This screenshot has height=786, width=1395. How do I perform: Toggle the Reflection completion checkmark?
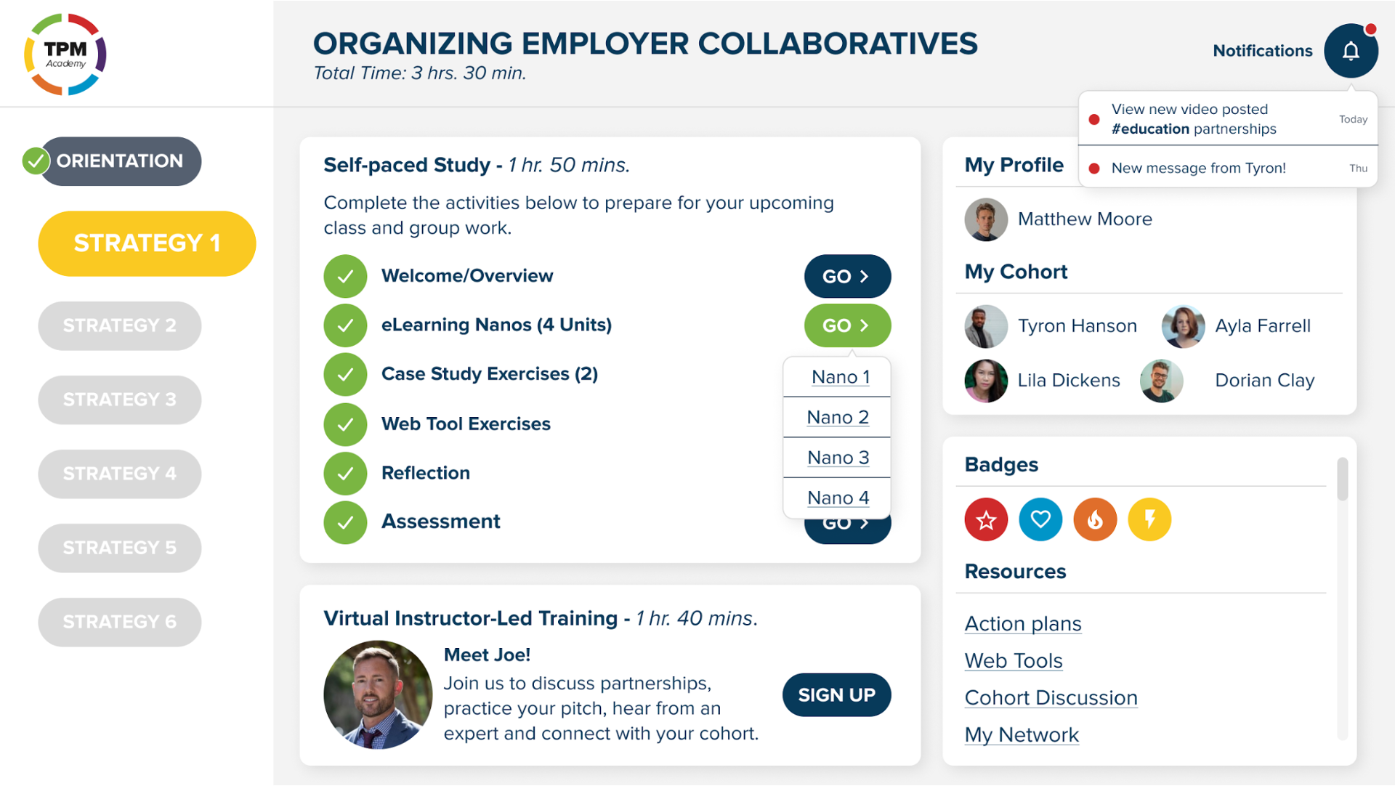pos(345,473)
